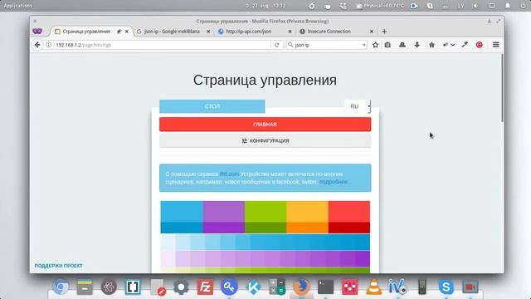Pick the dark red lower swatch
The image size is (531, 299).
tap(349, 228)
